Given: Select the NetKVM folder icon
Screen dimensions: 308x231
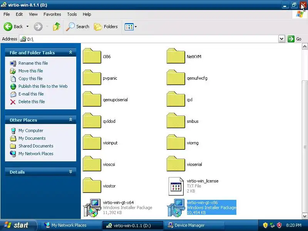Looking at the screenshot, I should 176,56.
